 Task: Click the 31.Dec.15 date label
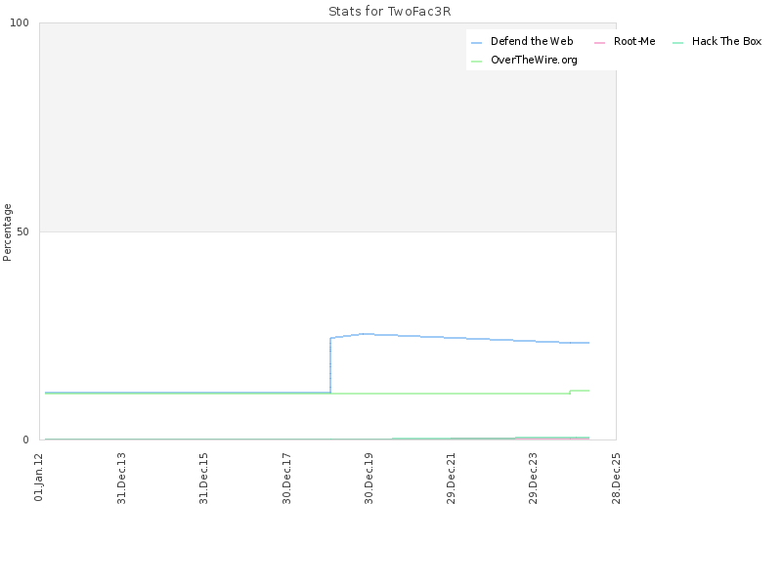[203, 478]
